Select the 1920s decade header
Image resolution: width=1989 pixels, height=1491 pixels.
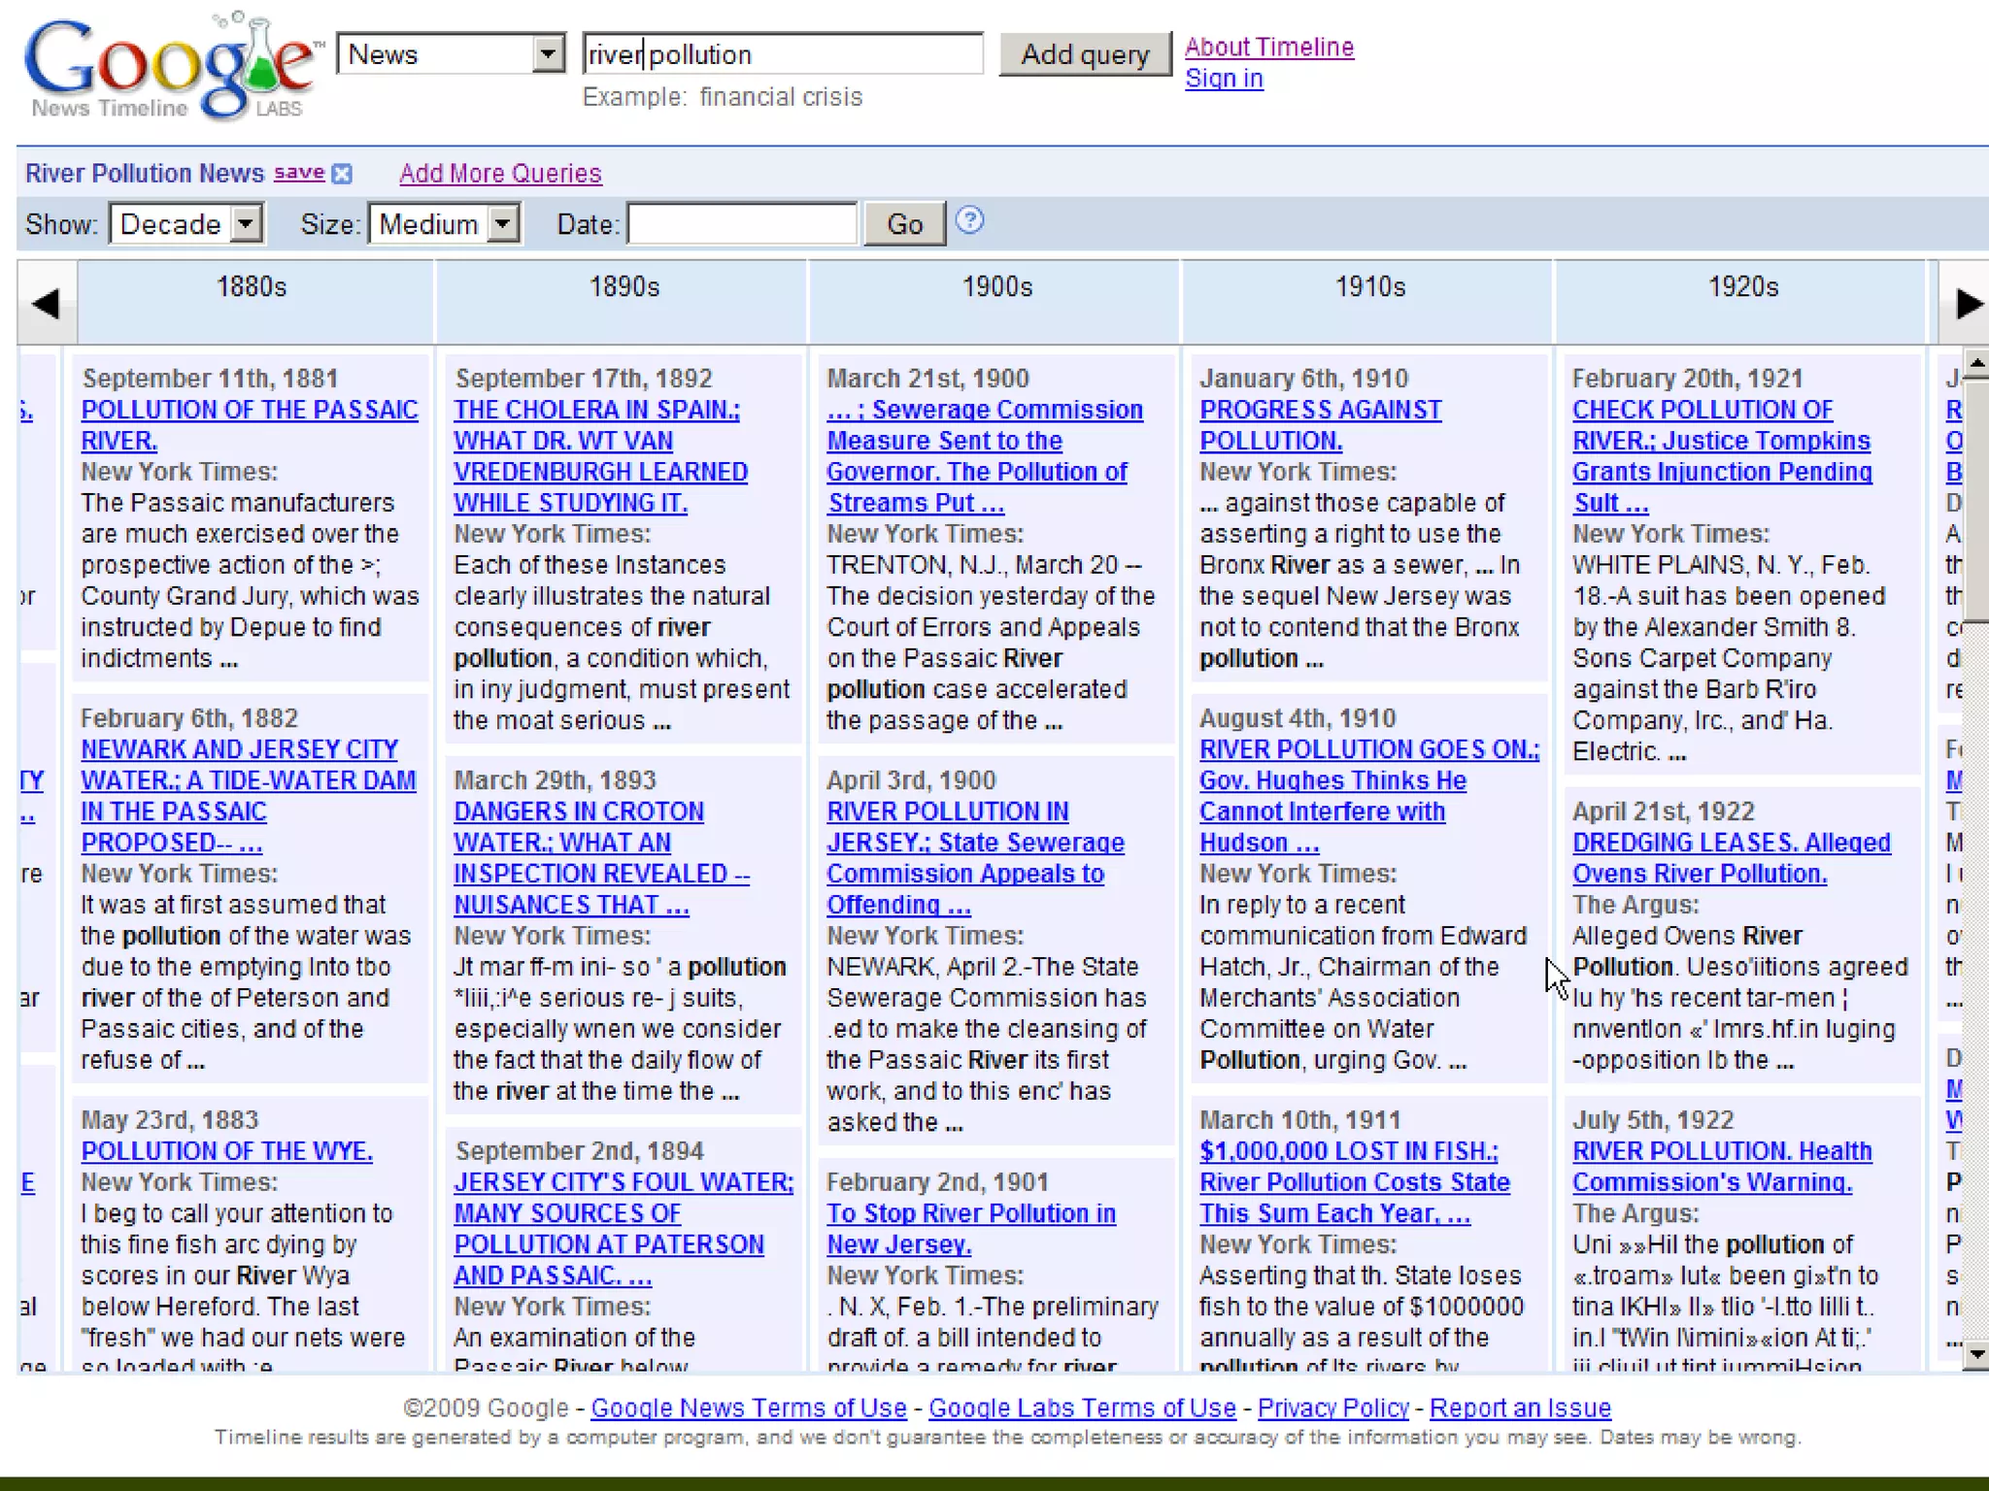coord(1742,287)
